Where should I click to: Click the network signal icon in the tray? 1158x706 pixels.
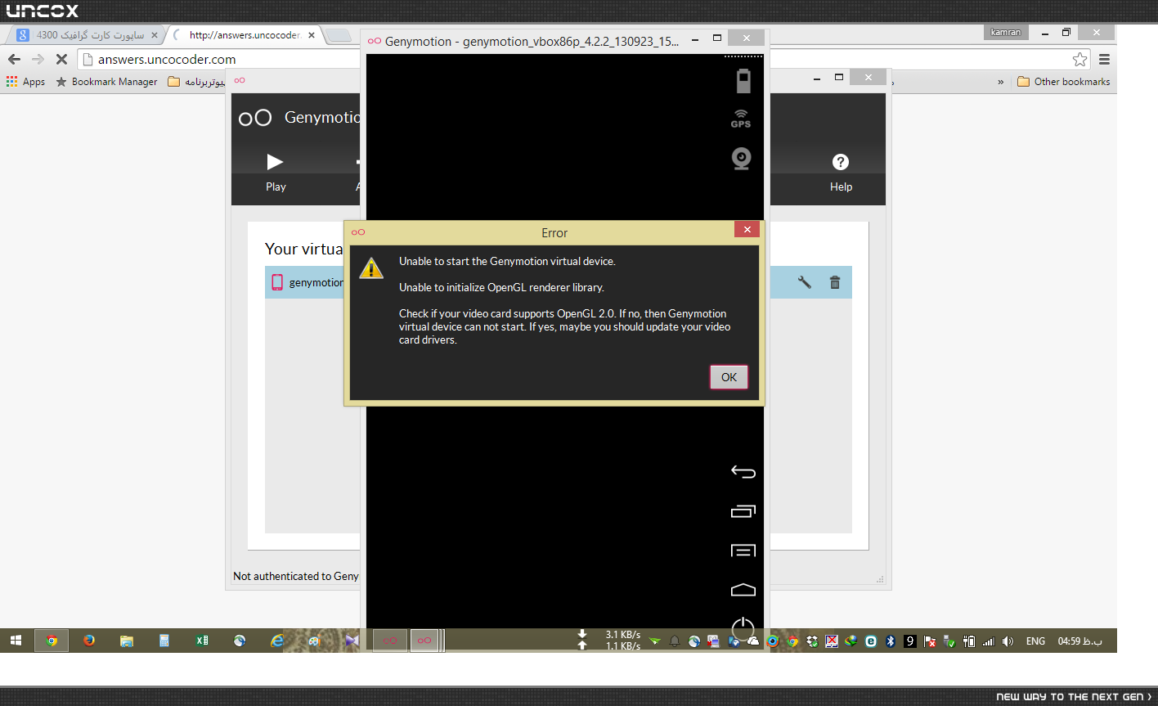[x=989, y=641]
